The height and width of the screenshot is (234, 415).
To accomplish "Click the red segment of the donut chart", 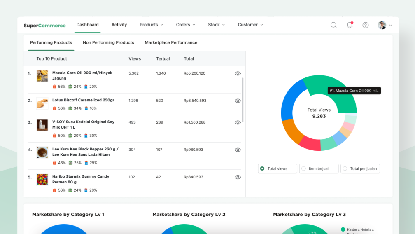I will (x=310, y=143).
